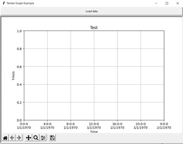
Task: Click the y tick label 0.2
Action: pos(19,102)
